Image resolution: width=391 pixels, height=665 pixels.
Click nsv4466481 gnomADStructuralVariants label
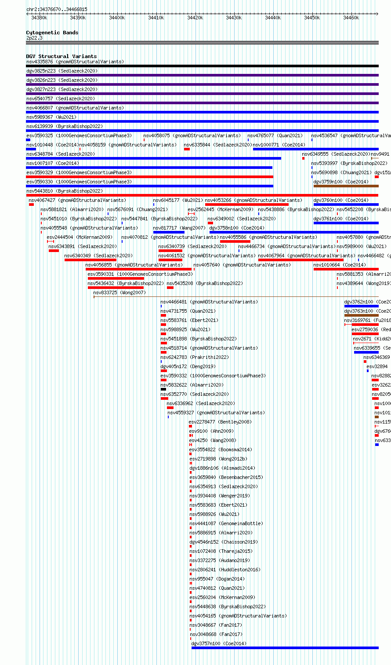coord(210,302)
